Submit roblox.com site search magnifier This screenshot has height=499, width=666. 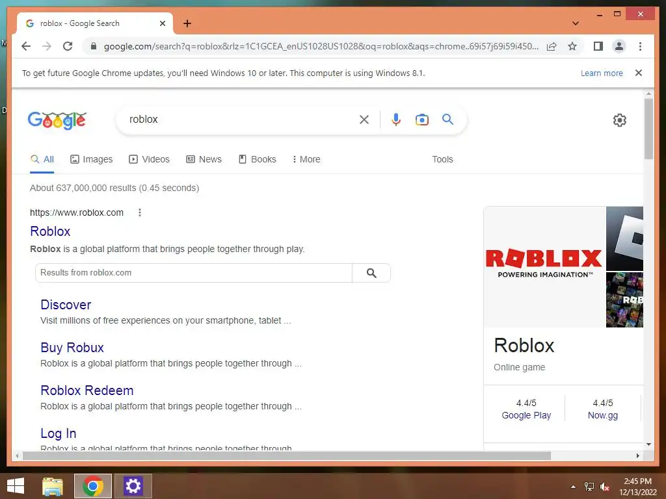(x=371, y=273)
